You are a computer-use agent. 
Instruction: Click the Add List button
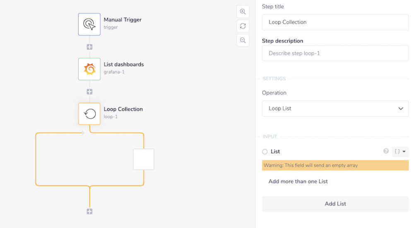click(335, 204)
